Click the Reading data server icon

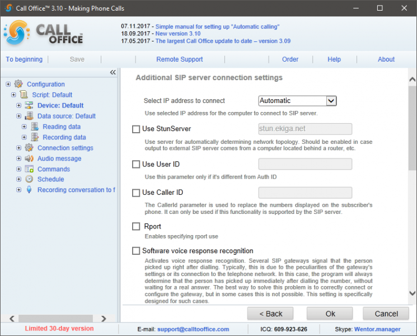point(35,127)
